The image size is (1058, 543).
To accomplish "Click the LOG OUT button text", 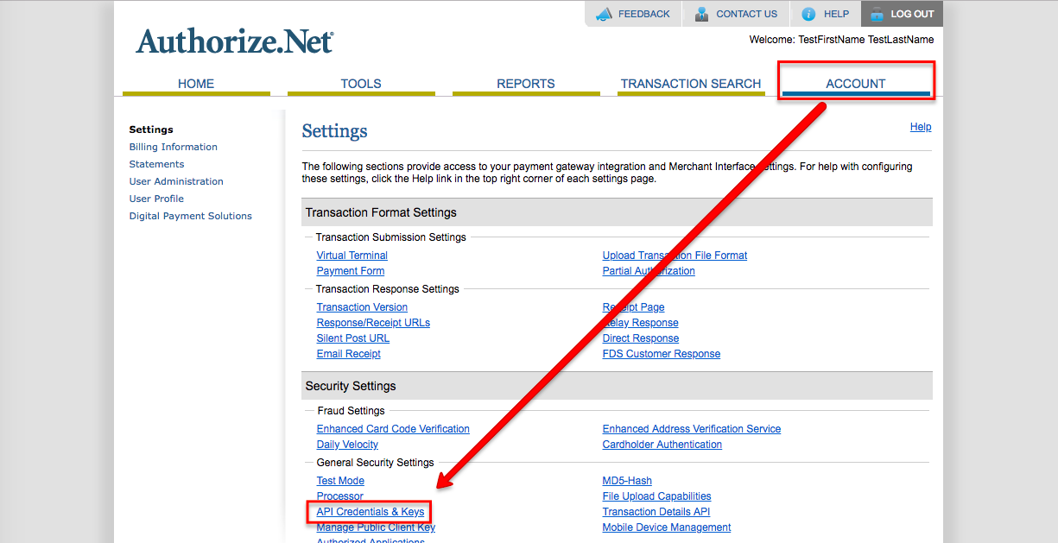I will [x=913, y=14].
